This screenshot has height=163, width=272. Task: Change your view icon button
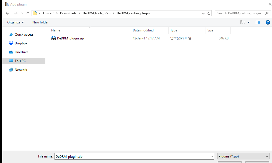tap(243, 22)
